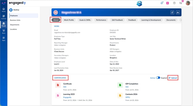
Task: Select Employees in the People menu
Action: click(24, 16)
